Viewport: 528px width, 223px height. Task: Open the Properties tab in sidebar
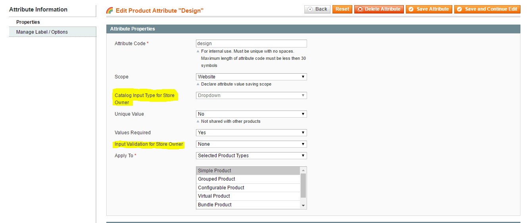[52, 22]
